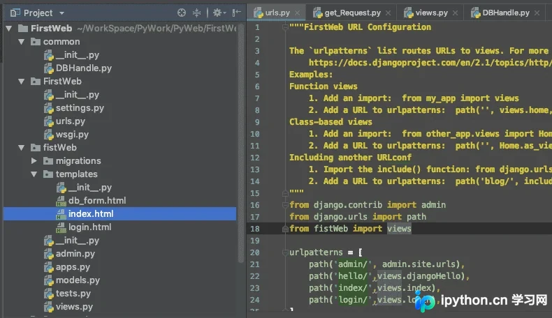
Task: Collapse the fistWeb app folder
Action: click(x=22, y=148)
